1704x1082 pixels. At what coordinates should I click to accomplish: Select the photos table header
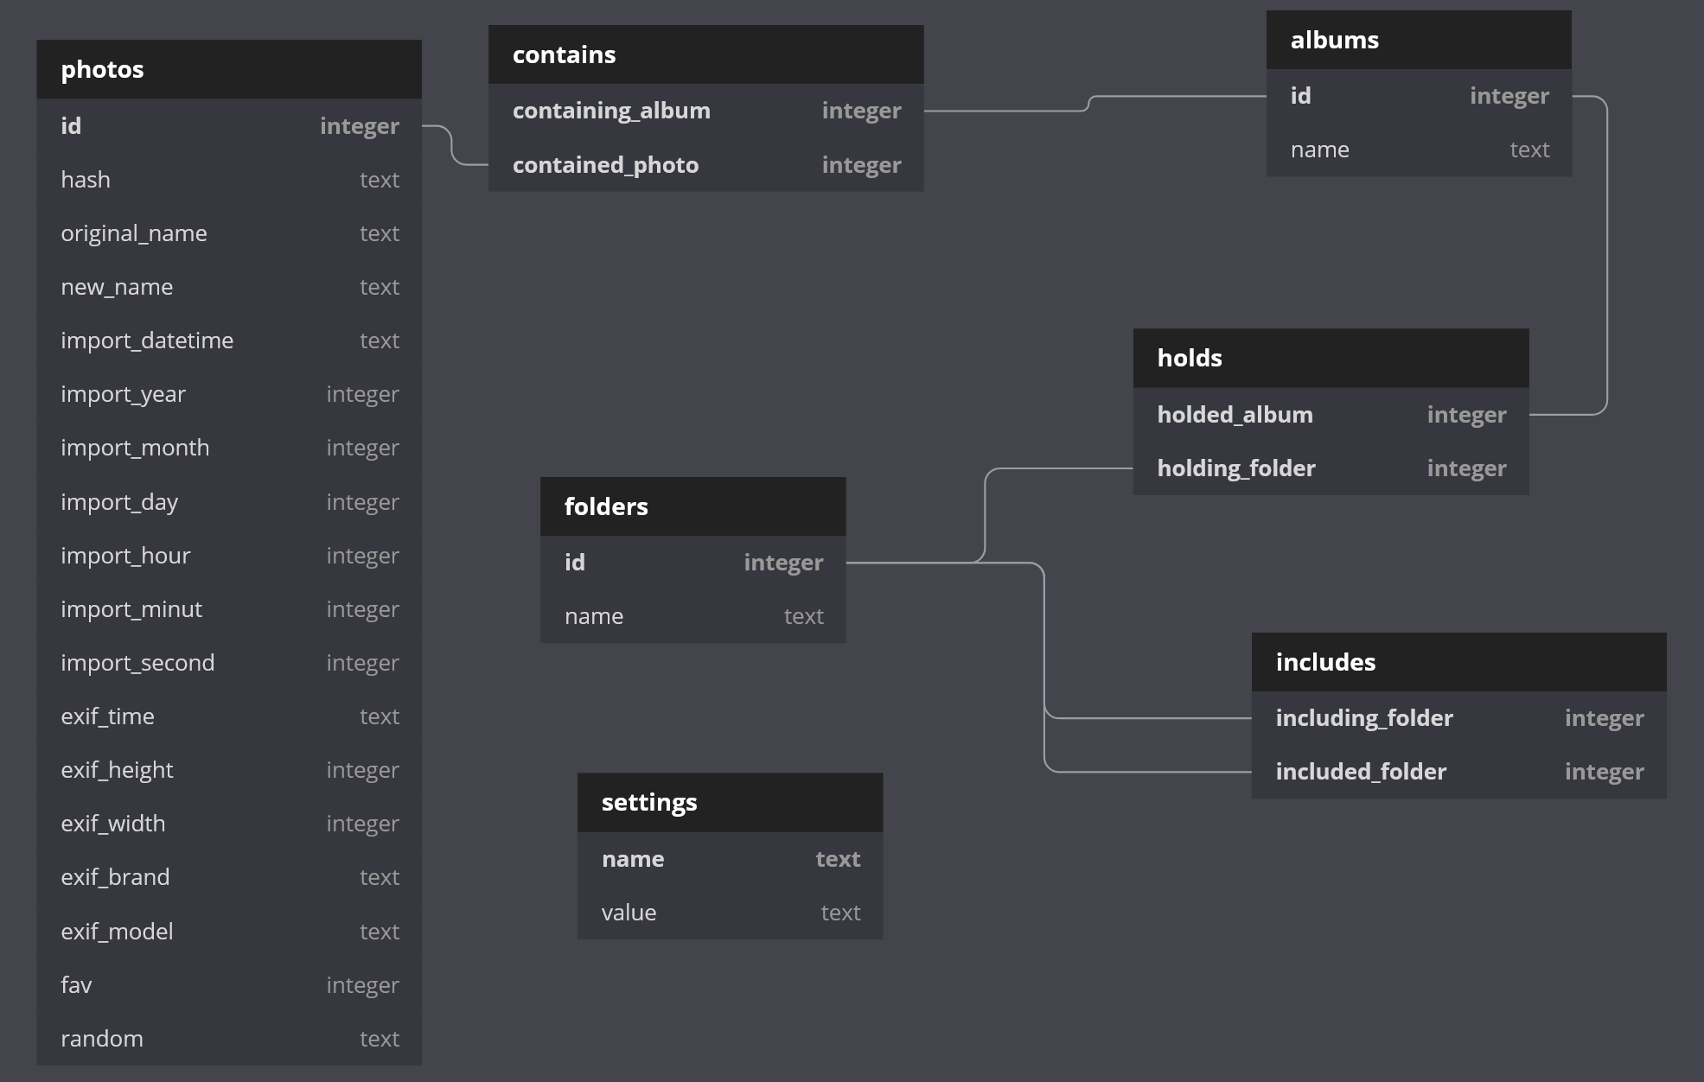point(228,69)
